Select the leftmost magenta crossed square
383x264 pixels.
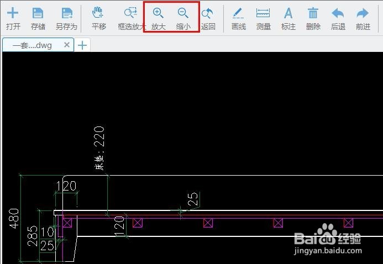click(67, 223)
